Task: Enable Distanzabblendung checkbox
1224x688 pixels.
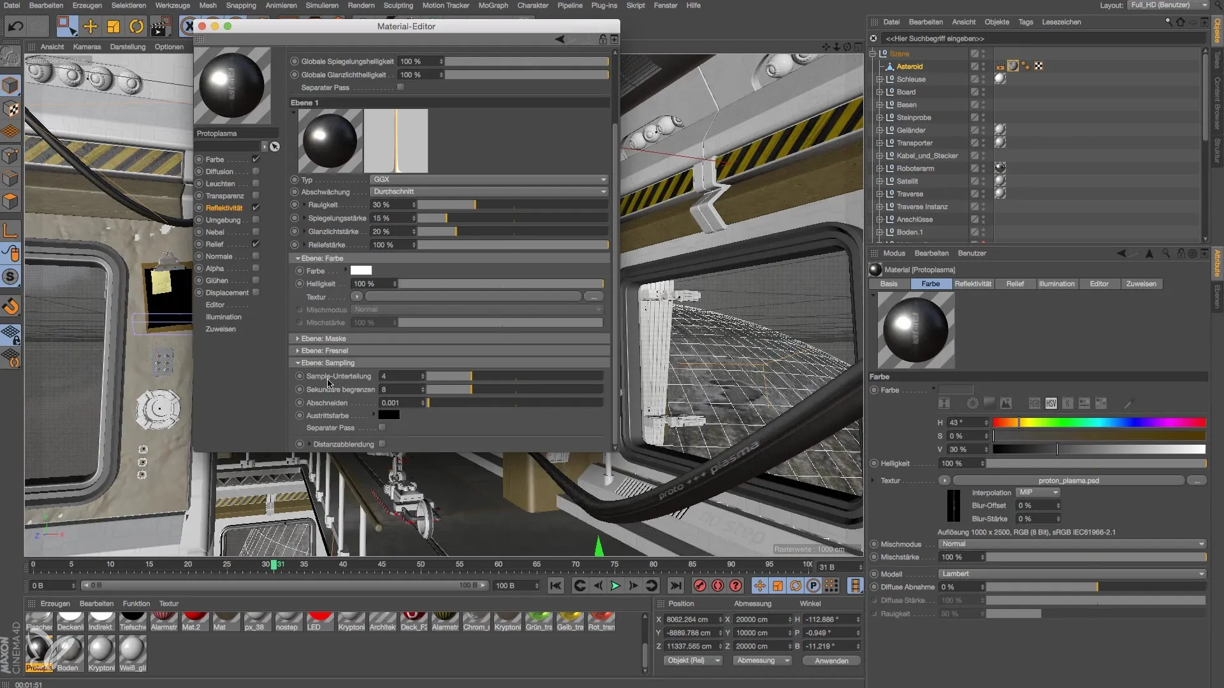Action: click(x=382, y=444)
